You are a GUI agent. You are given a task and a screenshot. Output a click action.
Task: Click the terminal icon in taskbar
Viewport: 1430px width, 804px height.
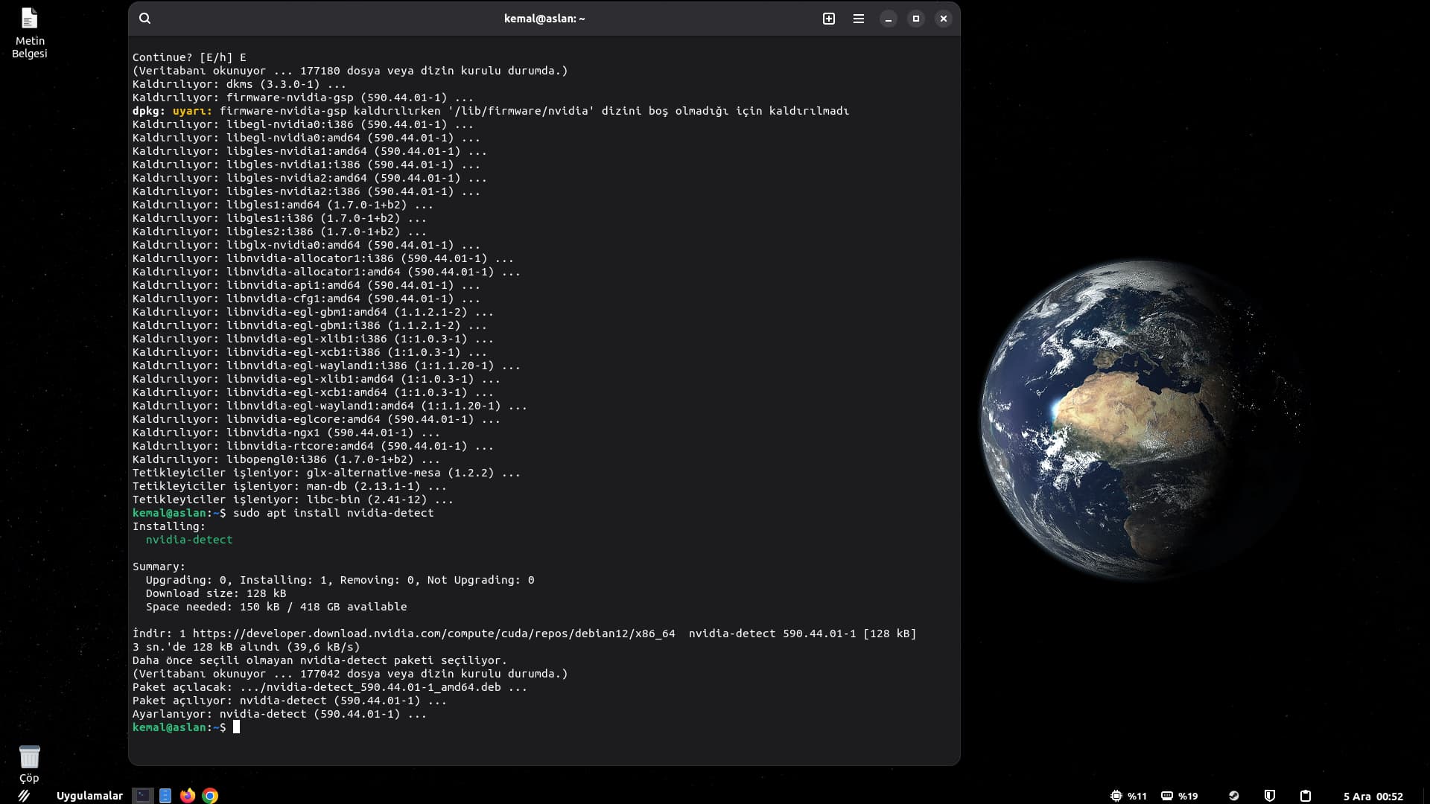143,796
